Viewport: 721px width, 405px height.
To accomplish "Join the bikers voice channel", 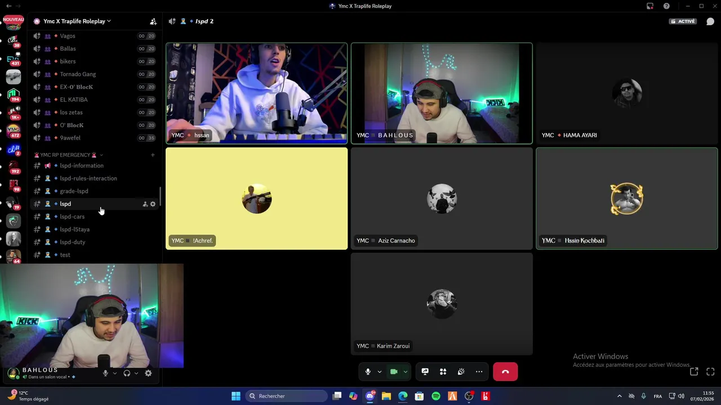I will coord(95,61).
